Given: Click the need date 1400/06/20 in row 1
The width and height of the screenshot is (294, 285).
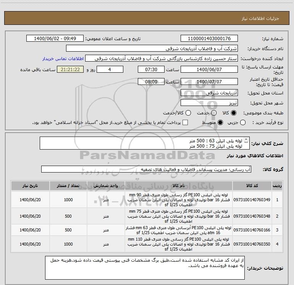Looking at the screenshot, I should point(30,200).
